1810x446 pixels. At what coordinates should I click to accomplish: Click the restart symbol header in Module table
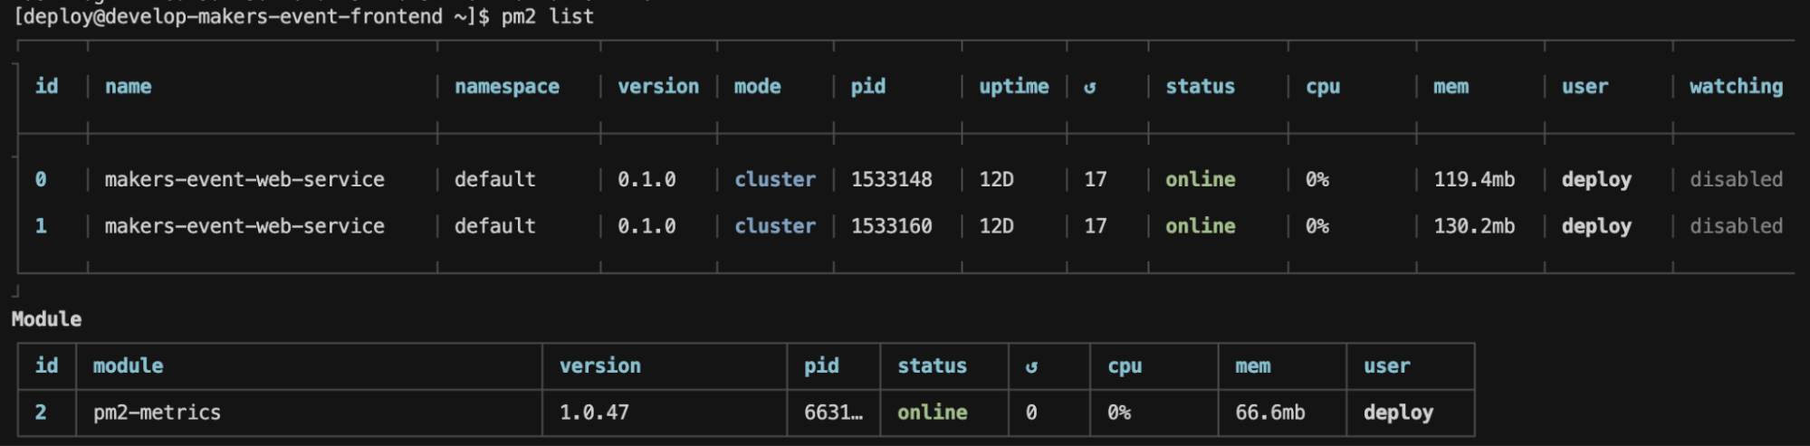click(x=1031, y=366)
